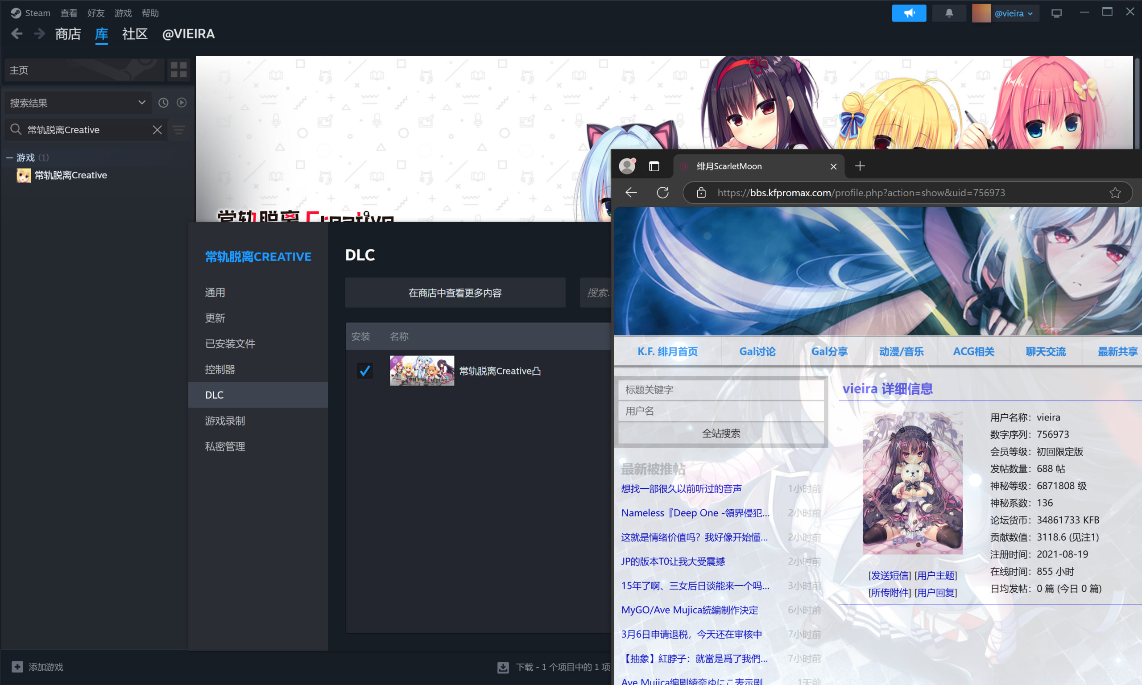Click 在商店中查看更多内容 button
This screenshot has height=685, width=1142.
[x=455, y=293]
